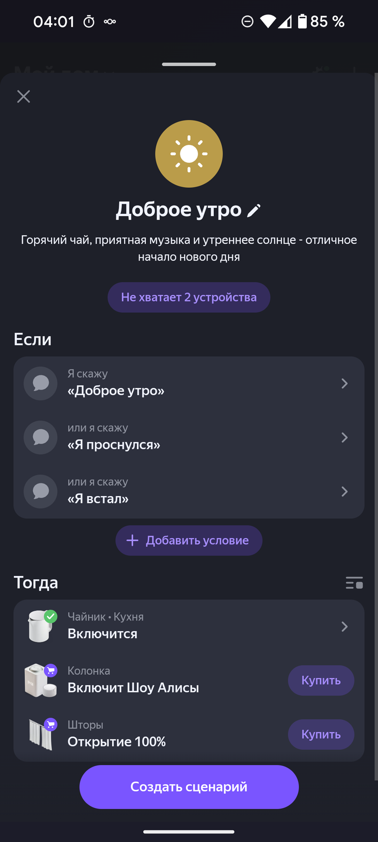The image size is (378, 842).
Task: Open kettle «Включится» action settings chevron
Action: coord(344,626)
